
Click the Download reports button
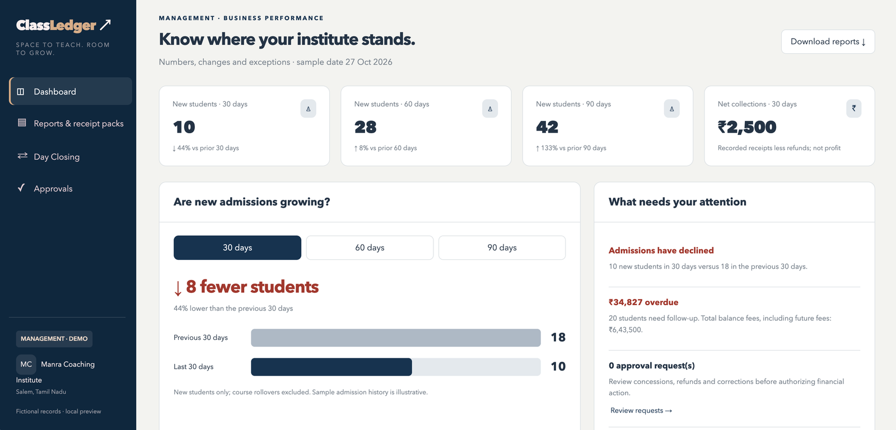click(x=828, y=41)
